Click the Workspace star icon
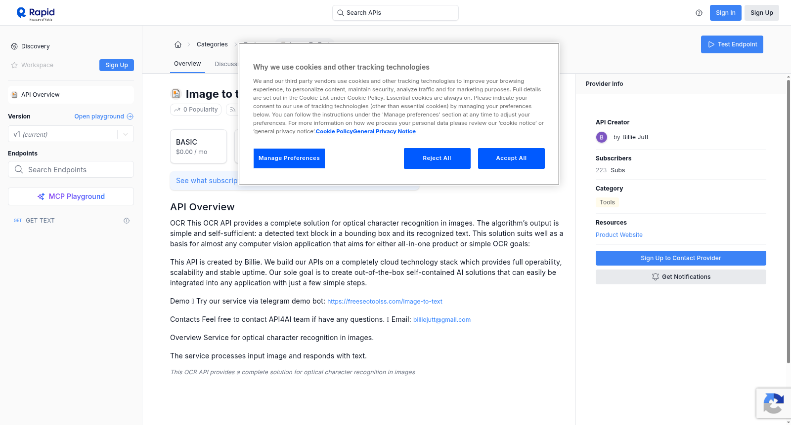 point(14,65)
